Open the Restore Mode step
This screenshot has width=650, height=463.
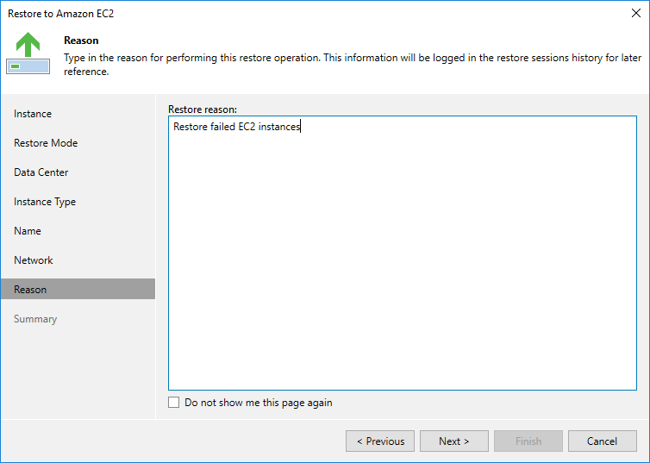(46, 143)
